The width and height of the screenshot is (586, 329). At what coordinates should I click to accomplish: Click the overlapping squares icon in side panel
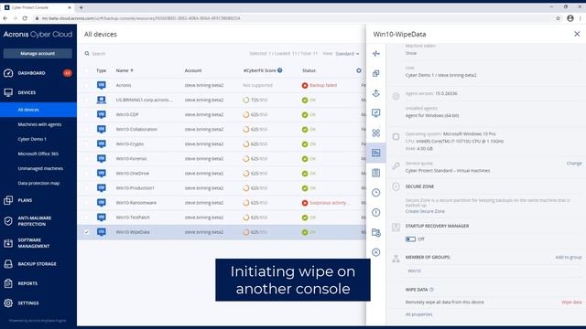pyautogui.click(x=376, y=73)
